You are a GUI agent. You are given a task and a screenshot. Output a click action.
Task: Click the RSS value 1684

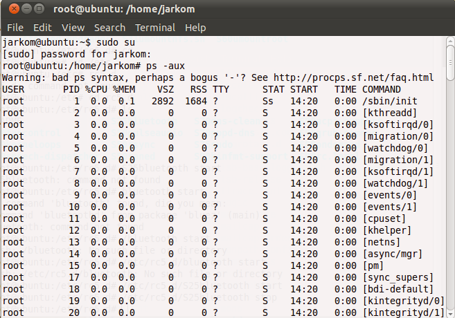pyautogui.click(x=196, y=102)
